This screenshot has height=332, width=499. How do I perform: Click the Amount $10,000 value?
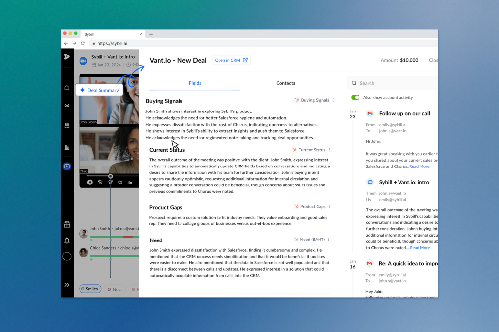[409, 60]
